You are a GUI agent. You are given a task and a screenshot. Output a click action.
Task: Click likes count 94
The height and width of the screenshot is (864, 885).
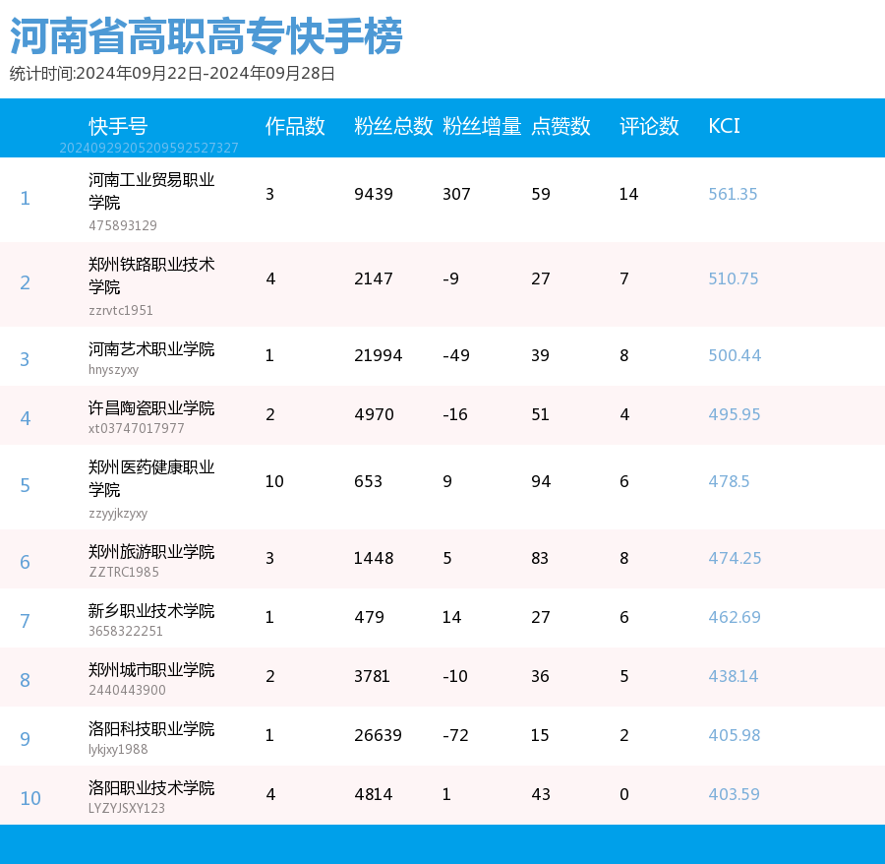click(x=541, y=481)
